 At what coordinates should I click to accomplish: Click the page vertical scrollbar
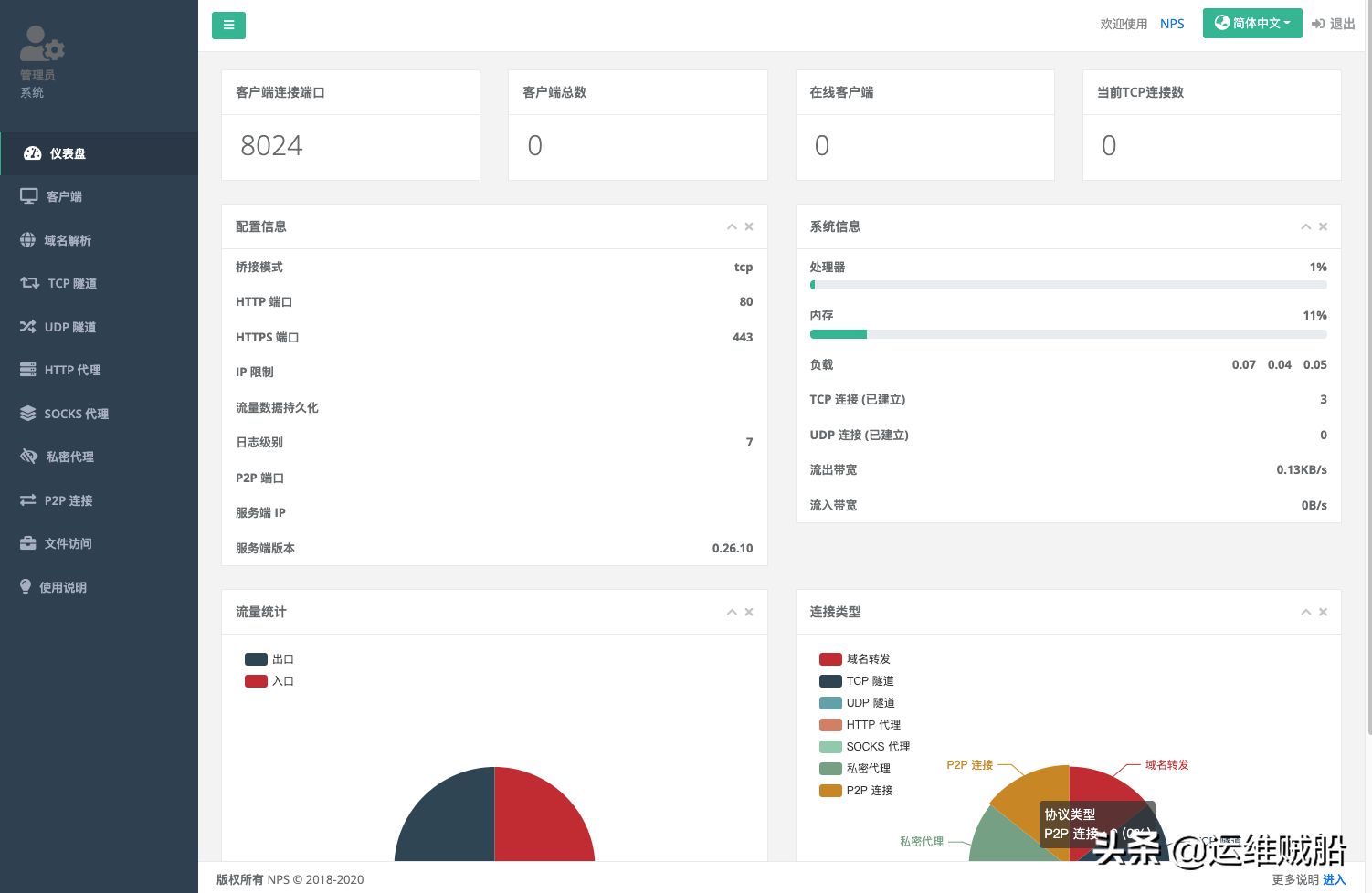tap(1368, 365)
